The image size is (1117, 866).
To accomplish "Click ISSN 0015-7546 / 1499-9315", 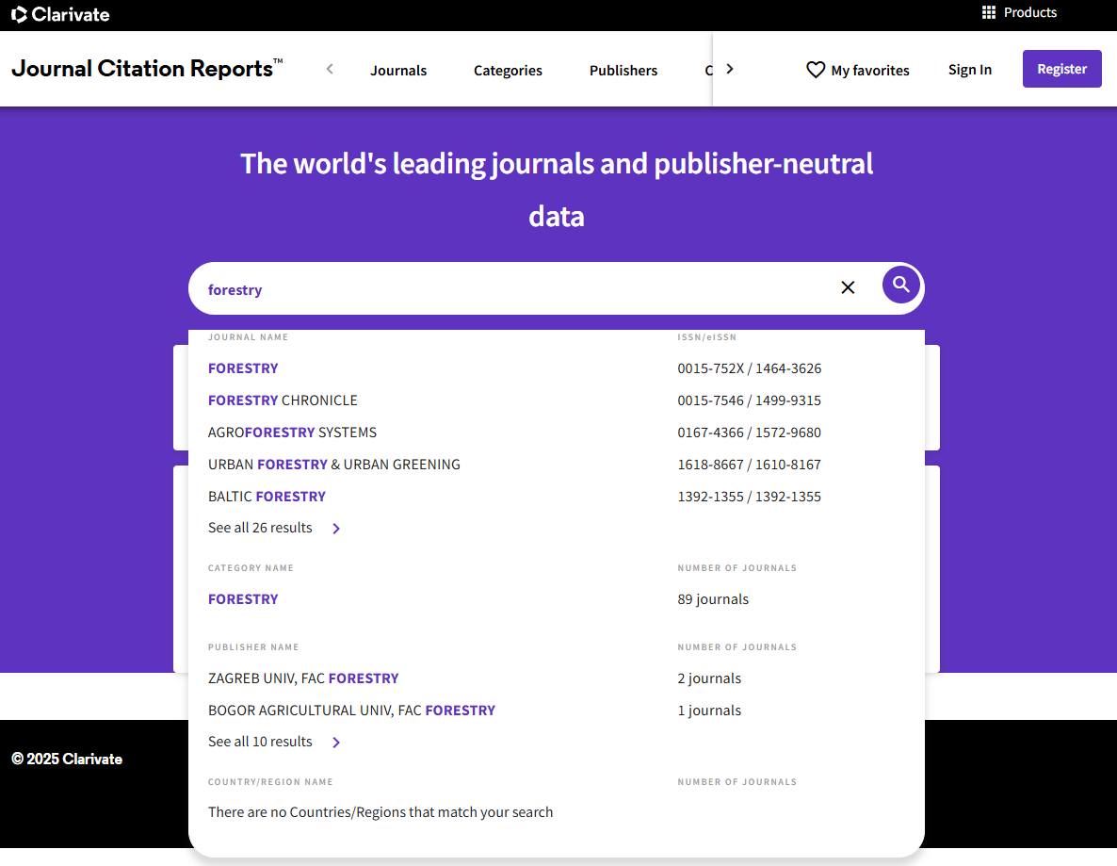I will 750,400.
